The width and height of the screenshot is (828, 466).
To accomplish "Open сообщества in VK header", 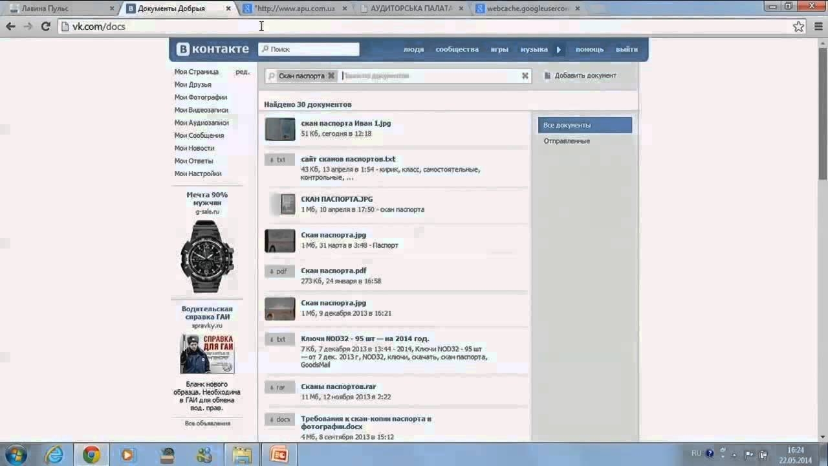I will point(457,49).
